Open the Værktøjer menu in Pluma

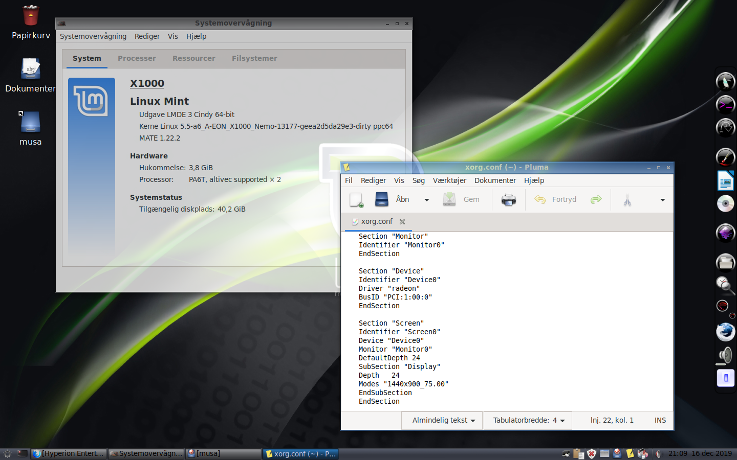tap(449, 180)
